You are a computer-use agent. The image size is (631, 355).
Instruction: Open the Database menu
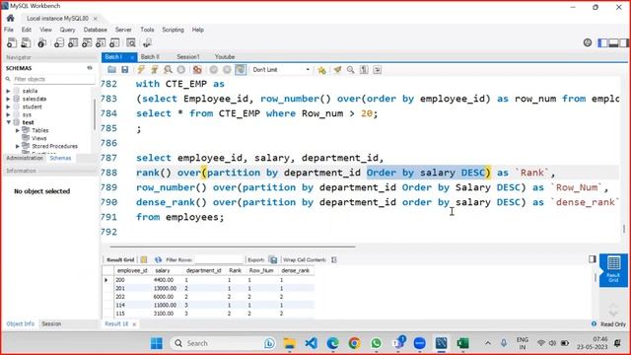click(95, 30)
